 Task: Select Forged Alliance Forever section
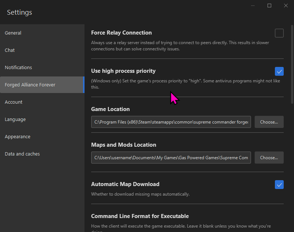[42, 85]
